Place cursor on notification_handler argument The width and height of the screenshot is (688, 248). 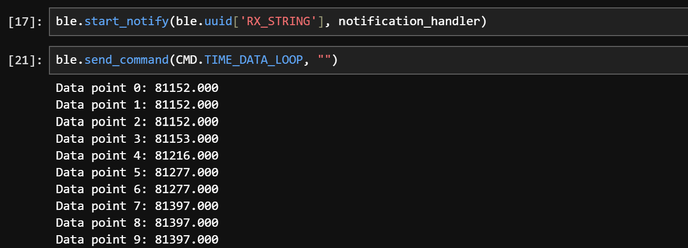(409, 22)
